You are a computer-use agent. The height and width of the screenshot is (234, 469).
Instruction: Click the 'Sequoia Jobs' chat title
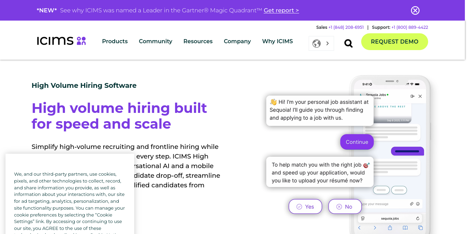(x=376, y=95)
